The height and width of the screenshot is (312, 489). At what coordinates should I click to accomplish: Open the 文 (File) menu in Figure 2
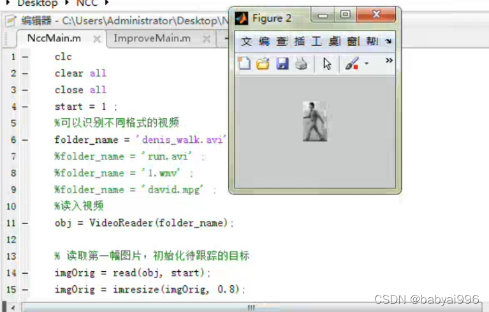246,41
